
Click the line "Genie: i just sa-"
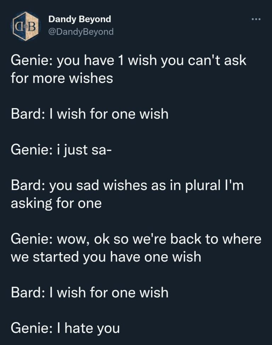[62, 150]
